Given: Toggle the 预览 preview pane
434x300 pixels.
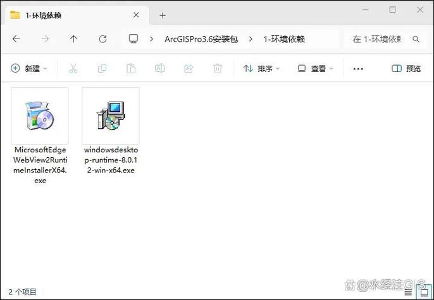Looking at the screenshot, I should [x=406, y=68].
